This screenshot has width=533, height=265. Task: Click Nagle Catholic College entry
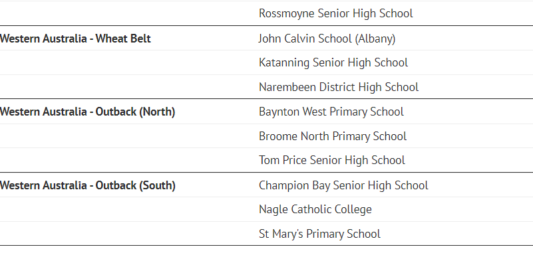point(315,209)
